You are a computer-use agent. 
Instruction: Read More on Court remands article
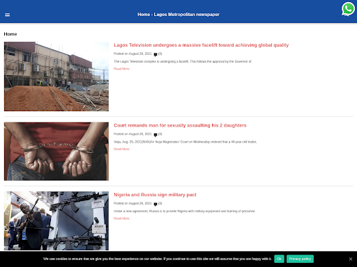tap(121, 149)
